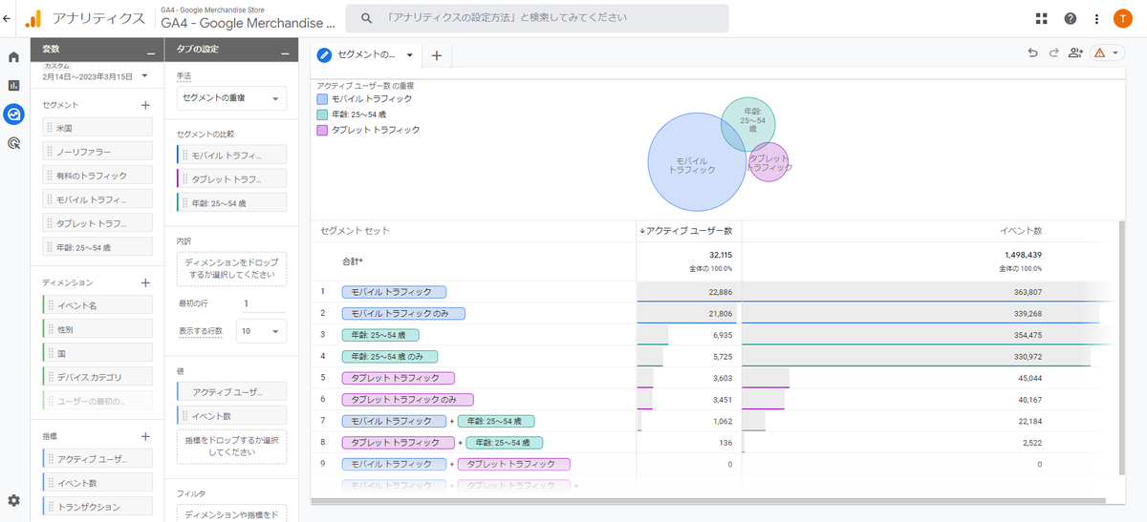
Task: Open Advertising icon in left sidebar
Action: coord(13,143)
